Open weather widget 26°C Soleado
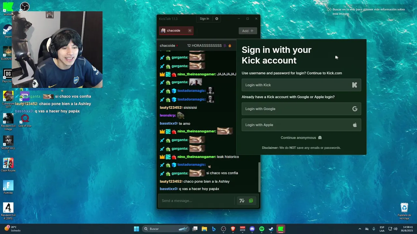The image size is (417, 234). coord(12,229)
